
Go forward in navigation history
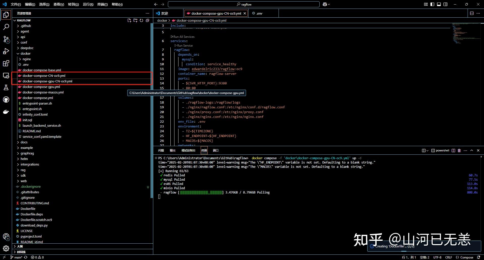click(x=162, y=4)
